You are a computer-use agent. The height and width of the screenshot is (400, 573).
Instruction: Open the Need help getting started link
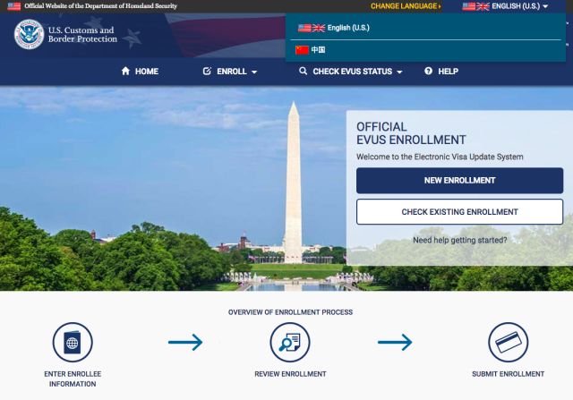(x=459, y=240)
